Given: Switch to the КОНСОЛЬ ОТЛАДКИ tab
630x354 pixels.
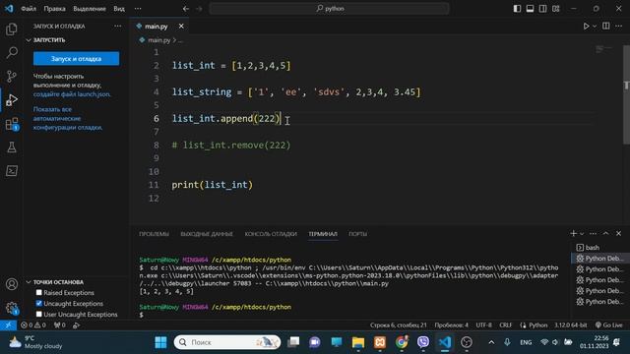Looking at the screenshot, I should tap(271, 234).
